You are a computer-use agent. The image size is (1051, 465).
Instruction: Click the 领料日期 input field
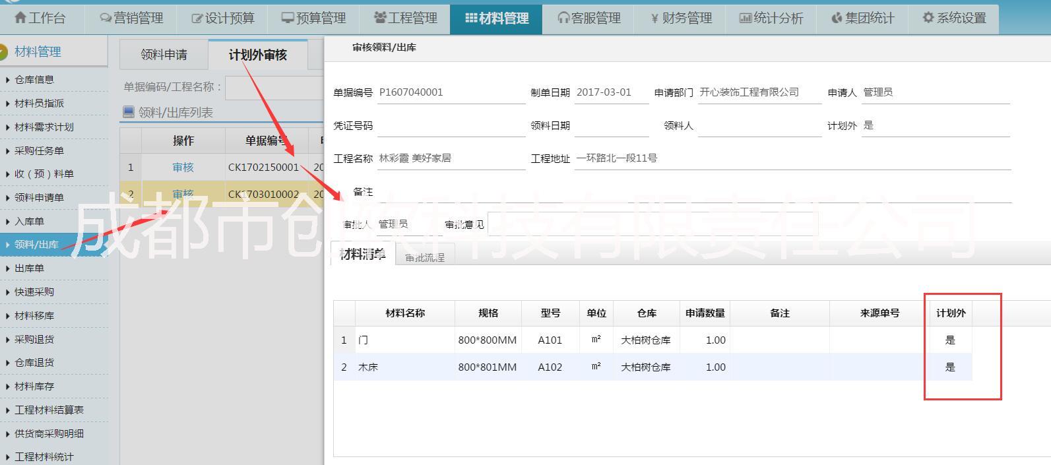point(612,126)
